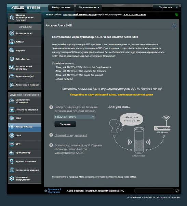The image size is (187, 206).
Task: Open the Бездротовий маршрутизатор mode link
Action: pyautogui.click(x=80, y=14)
